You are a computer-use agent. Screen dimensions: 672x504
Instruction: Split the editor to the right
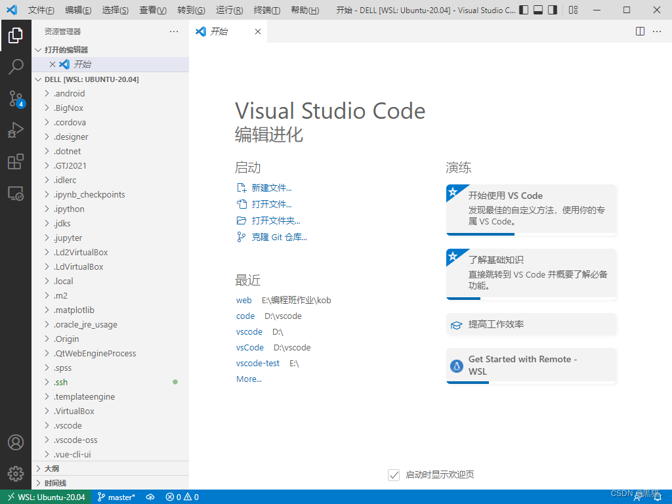pos(640,31)
